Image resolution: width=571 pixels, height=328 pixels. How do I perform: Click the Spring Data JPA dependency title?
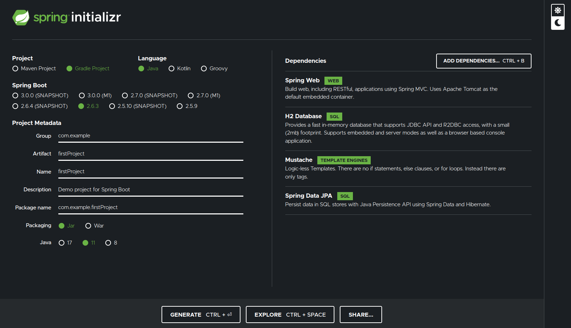pos(308,196)
